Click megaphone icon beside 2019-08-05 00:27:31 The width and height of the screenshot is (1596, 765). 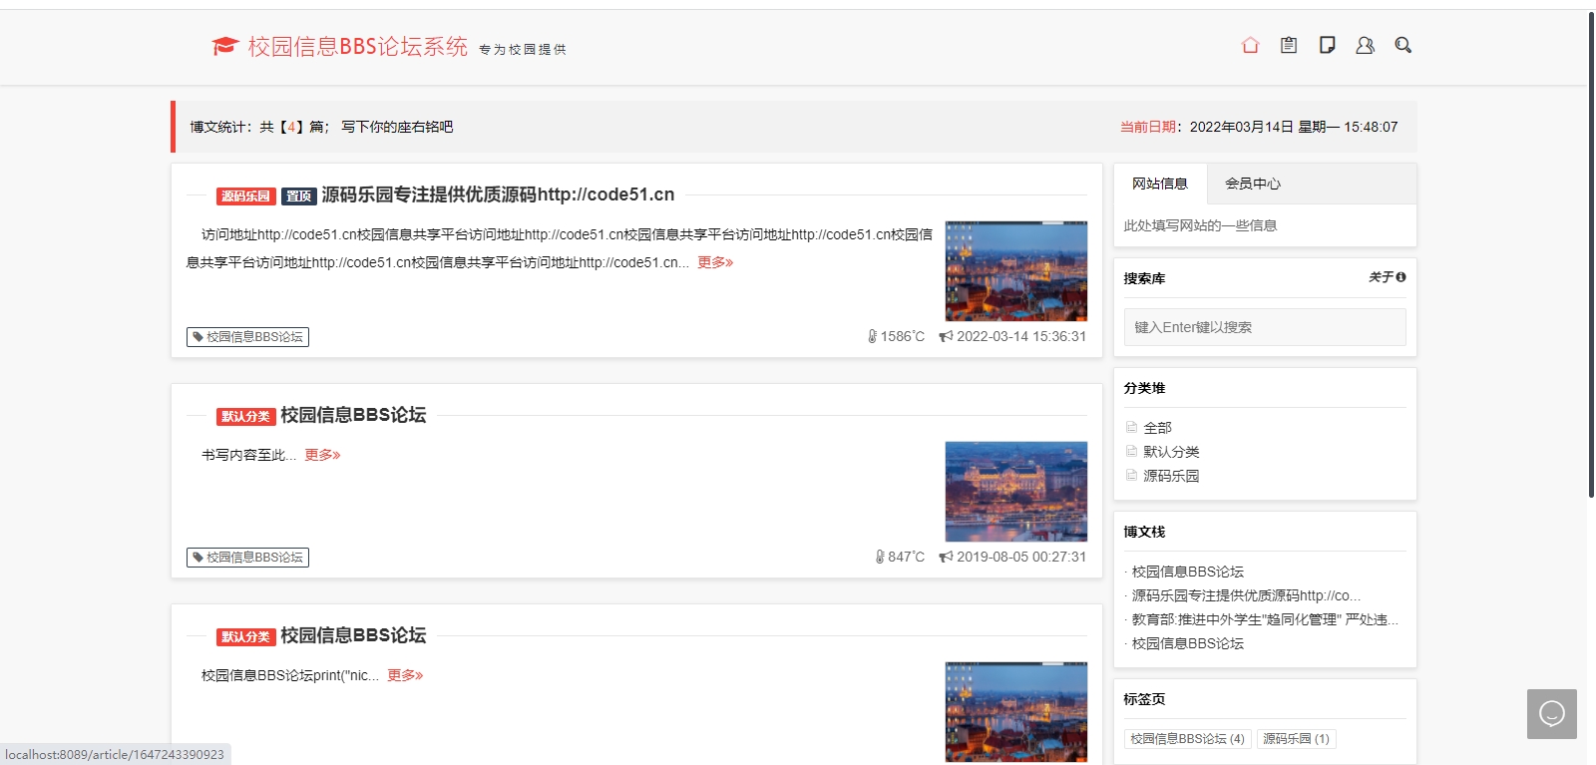tap(946, 557)
